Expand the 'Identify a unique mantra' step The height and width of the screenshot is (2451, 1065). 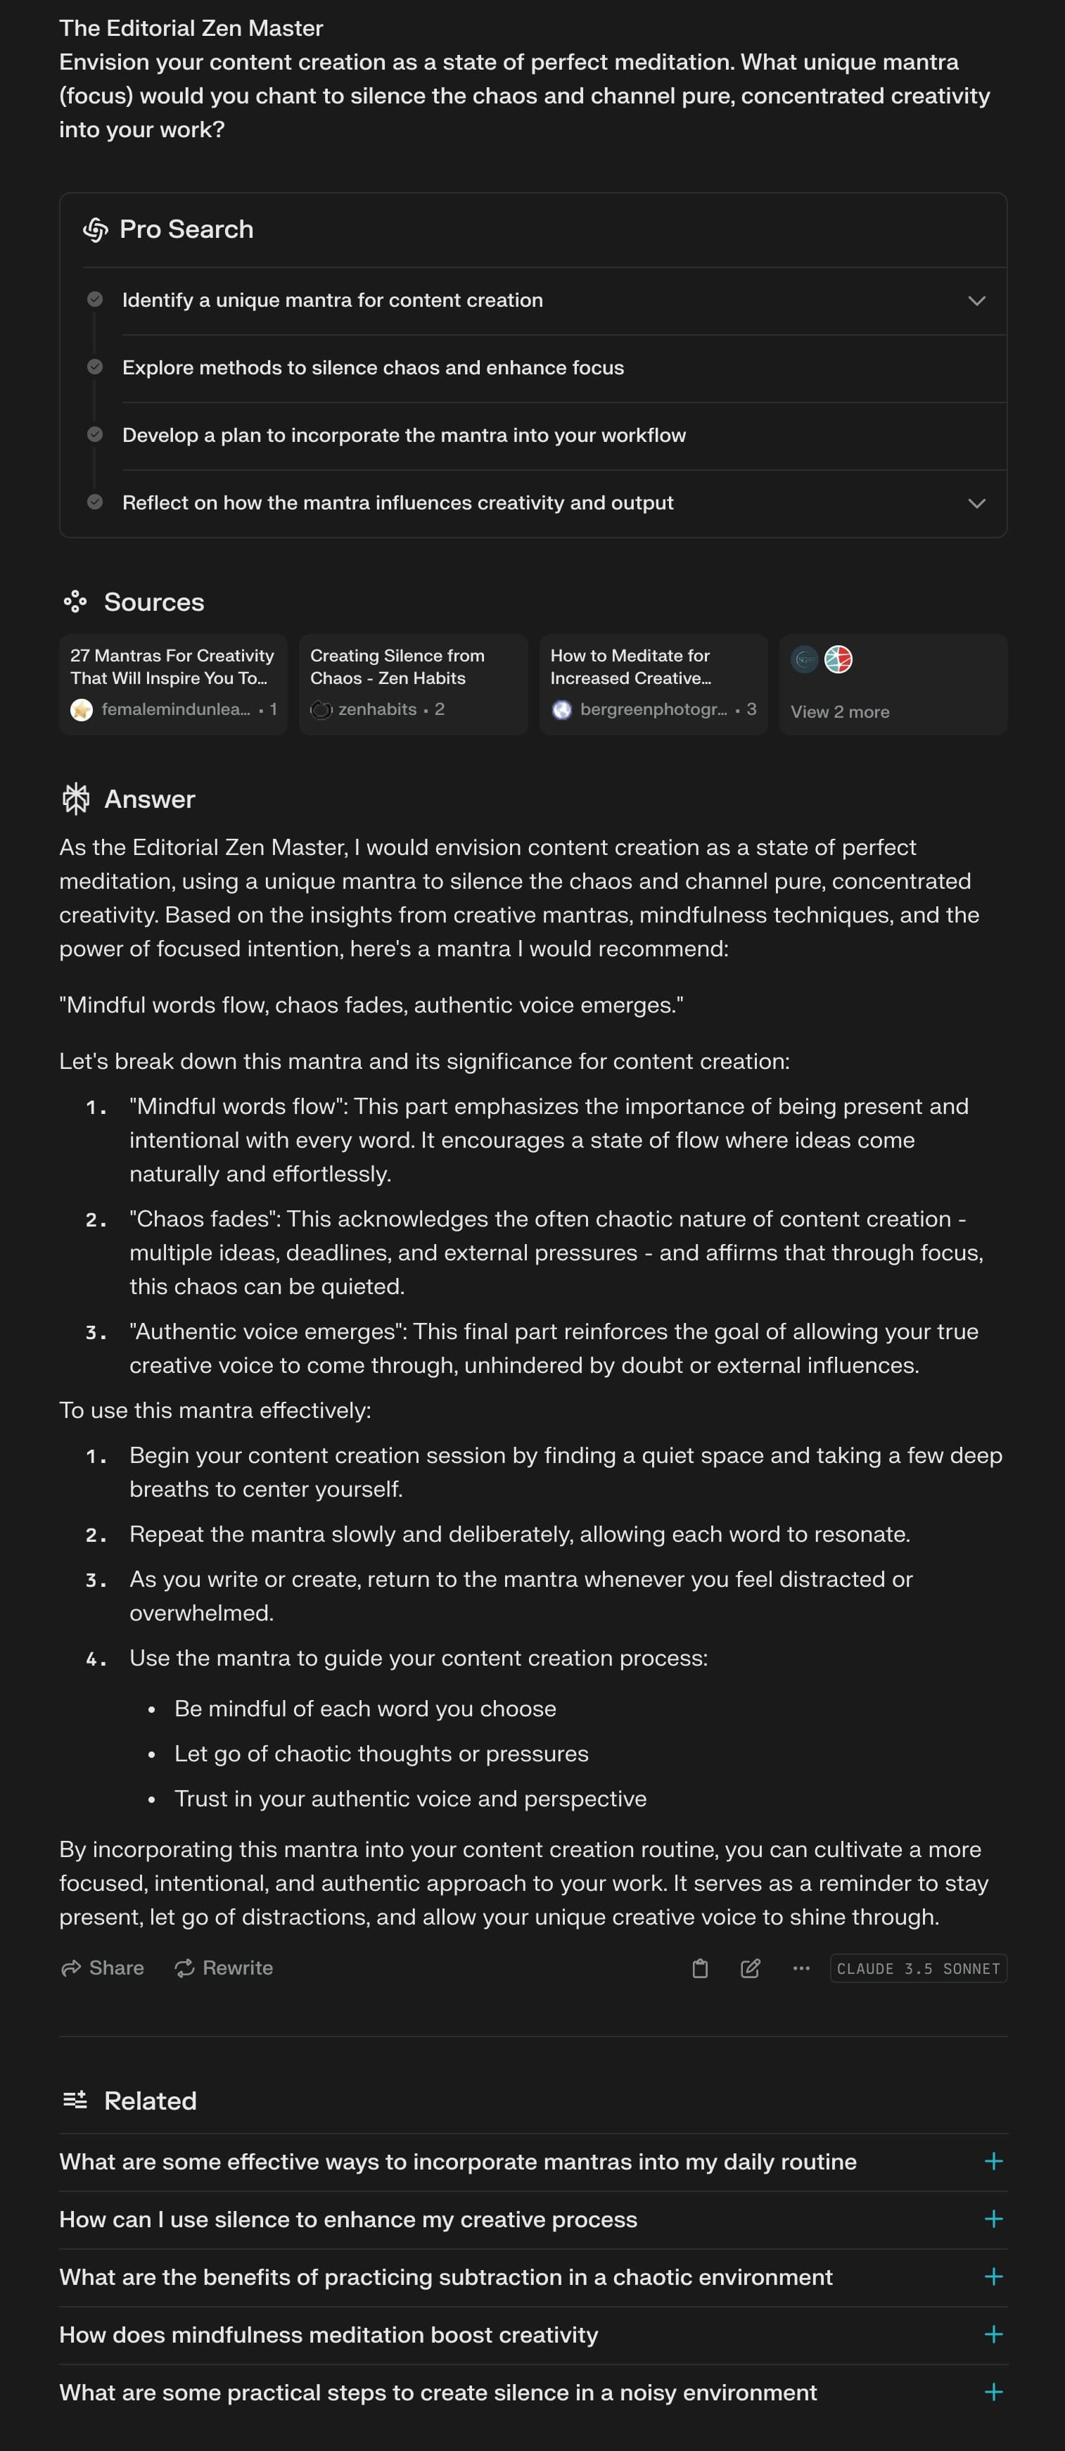click(976, 300)
